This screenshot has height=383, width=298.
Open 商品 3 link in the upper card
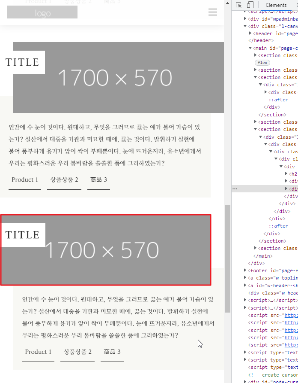pyautogui.click(x=98, y=180)
